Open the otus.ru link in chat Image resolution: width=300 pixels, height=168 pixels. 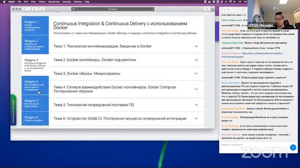click(252, 55)
